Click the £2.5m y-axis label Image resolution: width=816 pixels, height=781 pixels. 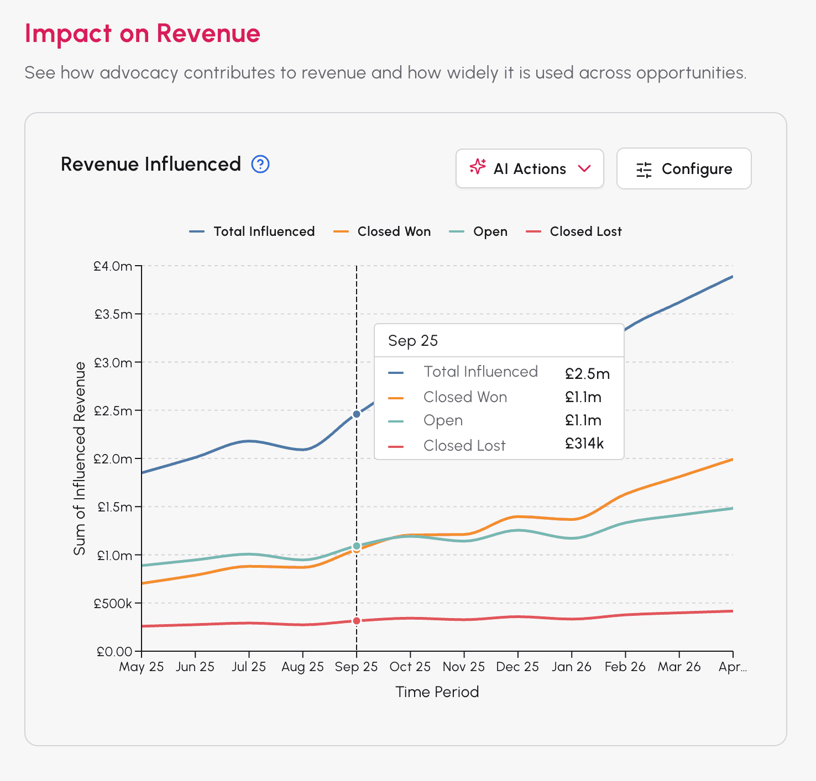(113, 411)
